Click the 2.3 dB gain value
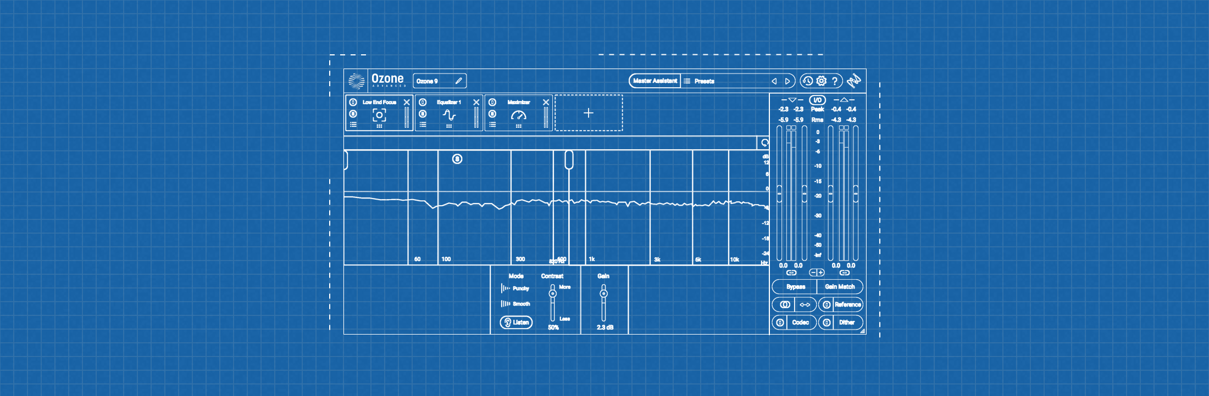This screenshot has height=396, width=1209. coord(604,327)
